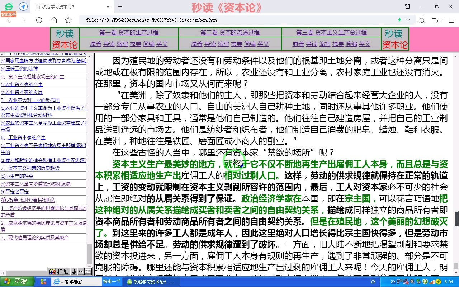
Task: Open sidebar item 6、工业资本家的产生
Action: (x=23, y=137)
